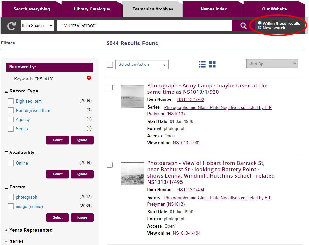Expand the Years Represented filter
Viewport: 309px width, 245px height.
click(6, 230)
